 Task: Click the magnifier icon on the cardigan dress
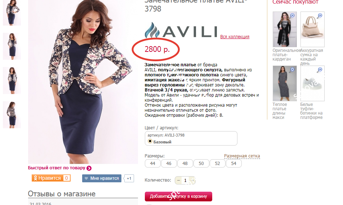pyautogui.click(x=292, y=16)
